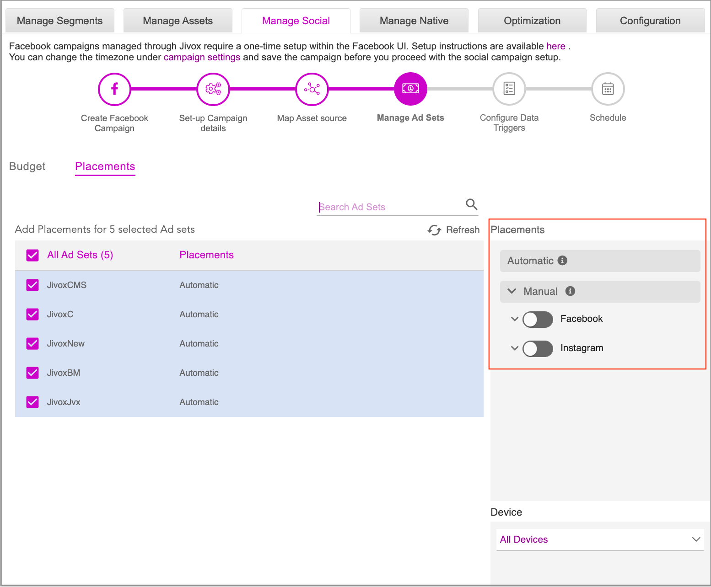
Task: Click Automatic placement value for JivoxJvx
Action: coord(199,402)
